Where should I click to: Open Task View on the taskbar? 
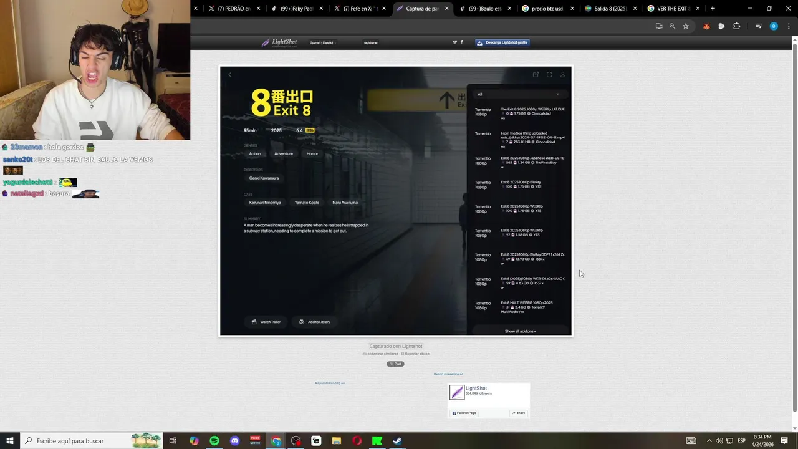173,441
